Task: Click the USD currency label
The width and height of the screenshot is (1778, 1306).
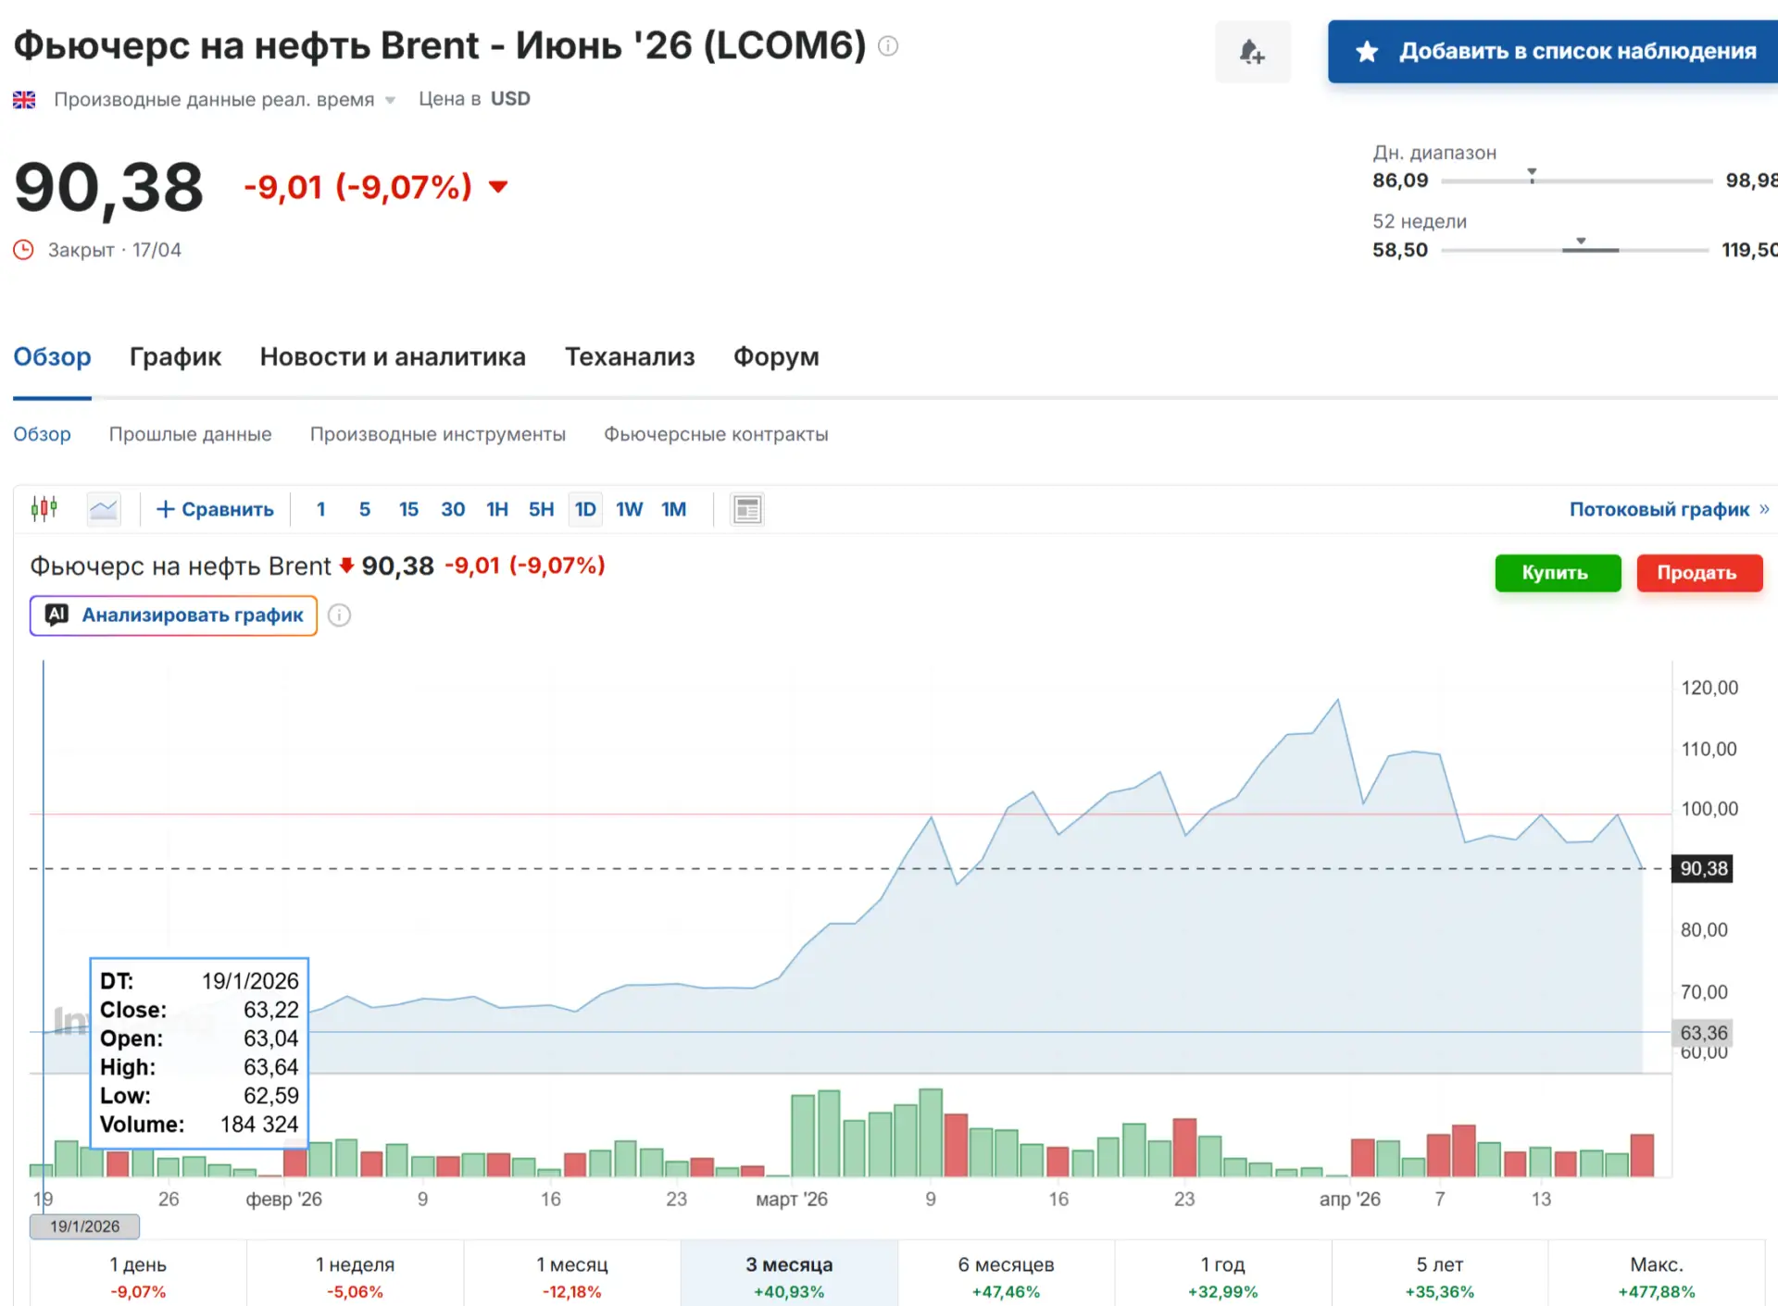Action: [510, 99]
